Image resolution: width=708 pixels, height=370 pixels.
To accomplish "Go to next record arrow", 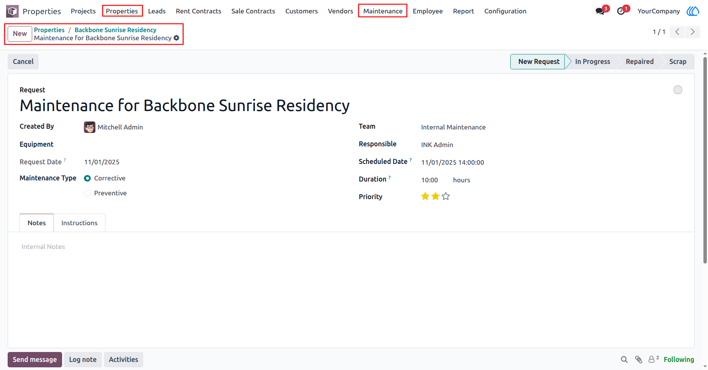I will (693, 32).
